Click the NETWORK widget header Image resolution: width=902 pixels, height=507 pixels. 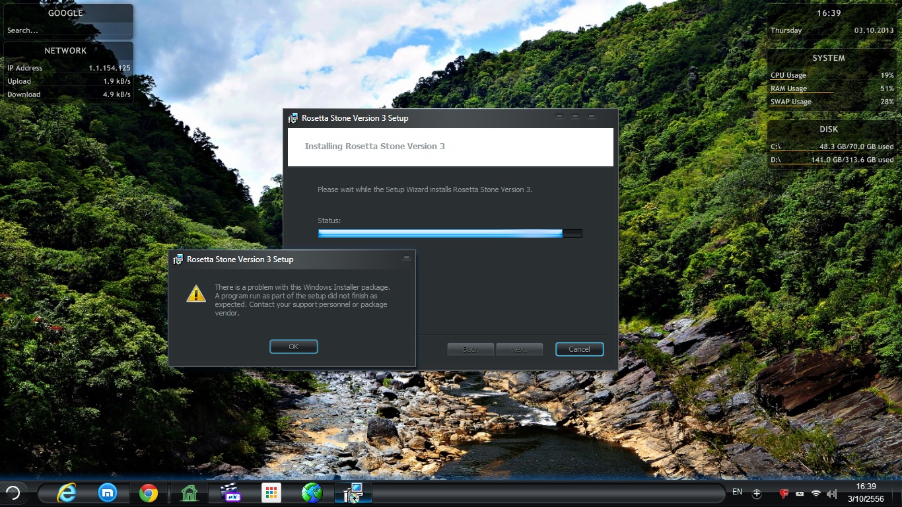65,50
